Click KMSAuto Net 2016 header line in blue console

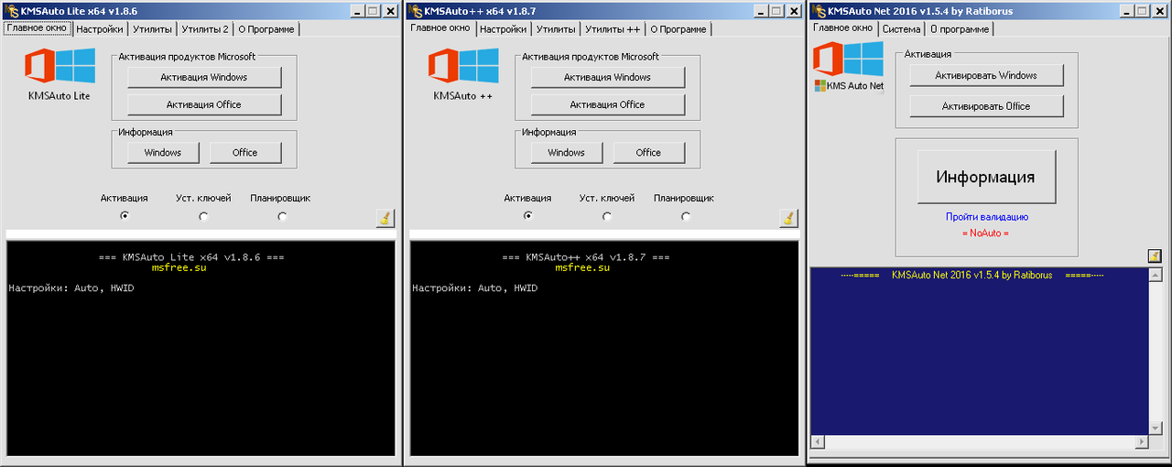[x=972, y=275]
